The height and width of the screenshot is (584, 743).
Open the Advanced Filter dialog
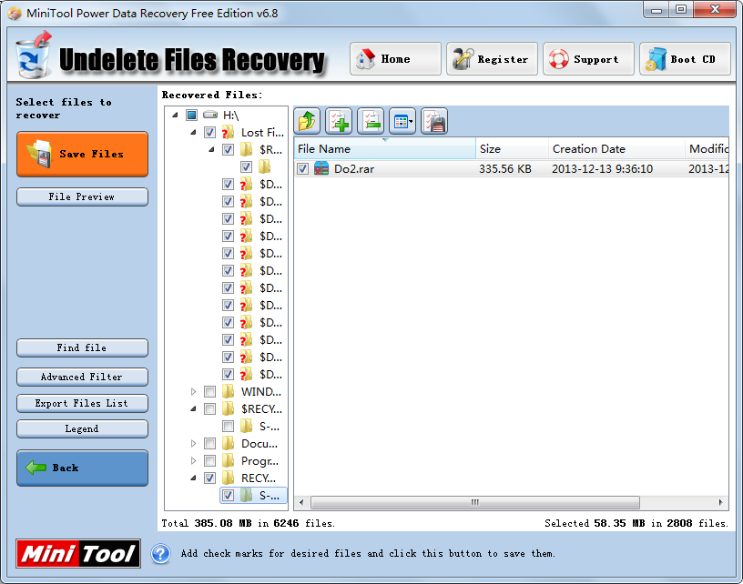point(83,378)
